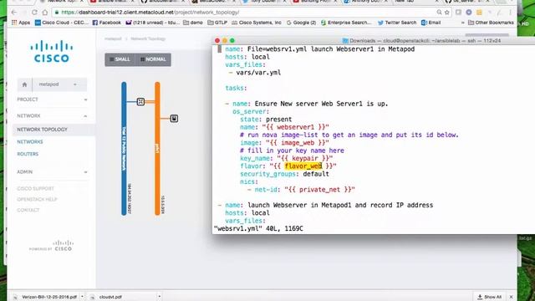Viewport: 535px width, 301px height.
Task: Open the Yahoo mail (1218 unread) bookmark
Action: click(152, 23)
